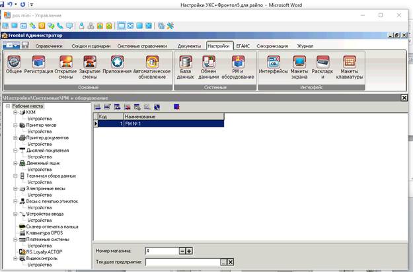Click the chat bubbles icon in pos mini toolbar
Screen dimensions: 413x272
pos(51,26)
